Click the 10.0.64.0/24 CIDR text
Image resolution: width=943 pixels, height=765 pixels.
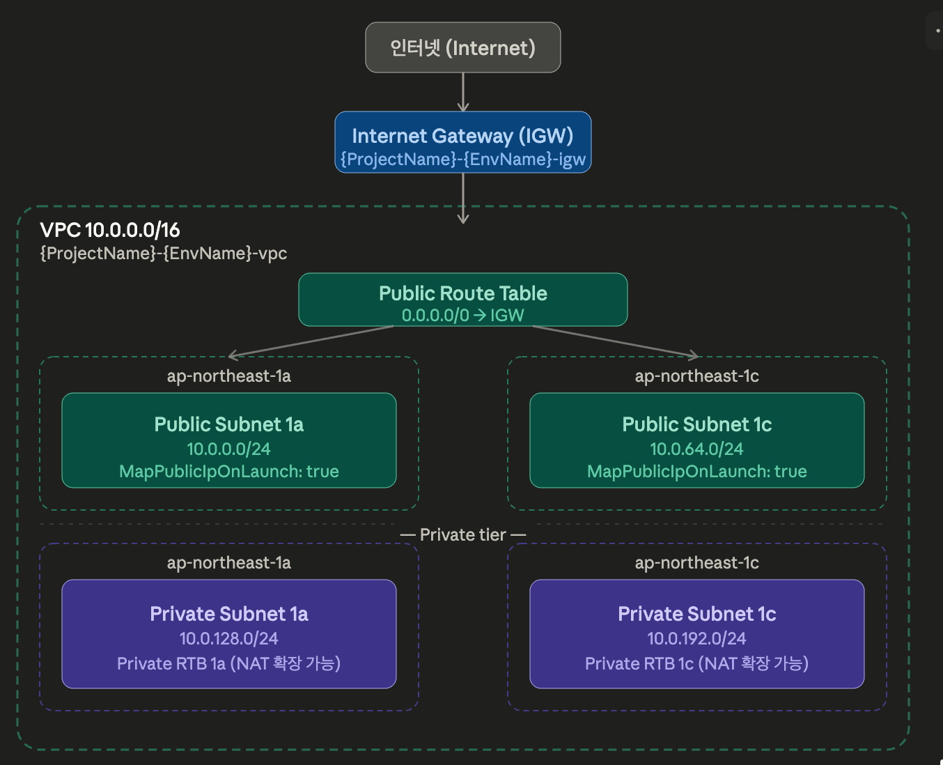tap(696, 449)
